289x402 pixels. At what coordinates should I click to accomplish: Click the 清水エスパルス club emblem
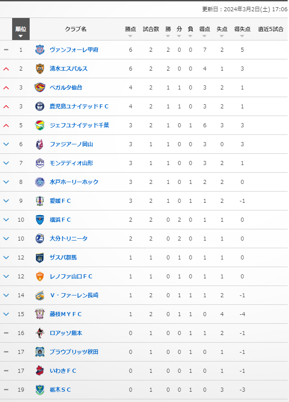pyautogui.click(x=40, y=69)
